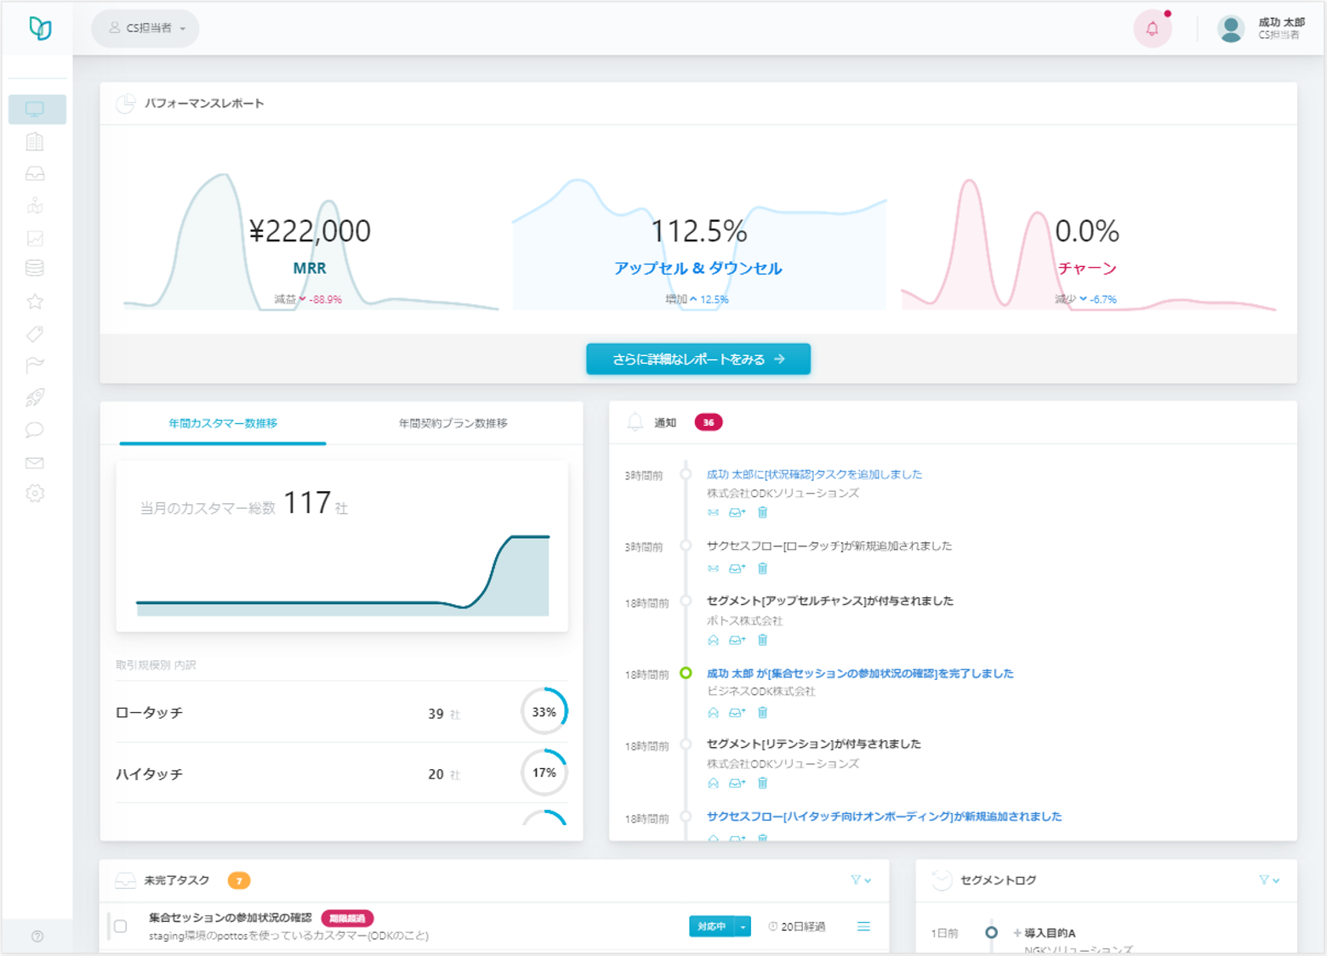
Task: Open the mail envelope icon in sidebar
Action: tap(35, 462)
